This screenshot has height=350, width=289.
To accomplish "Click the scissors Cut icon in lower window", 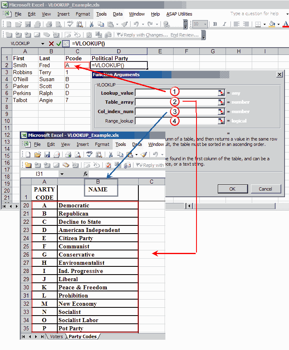I will point(110,155).
